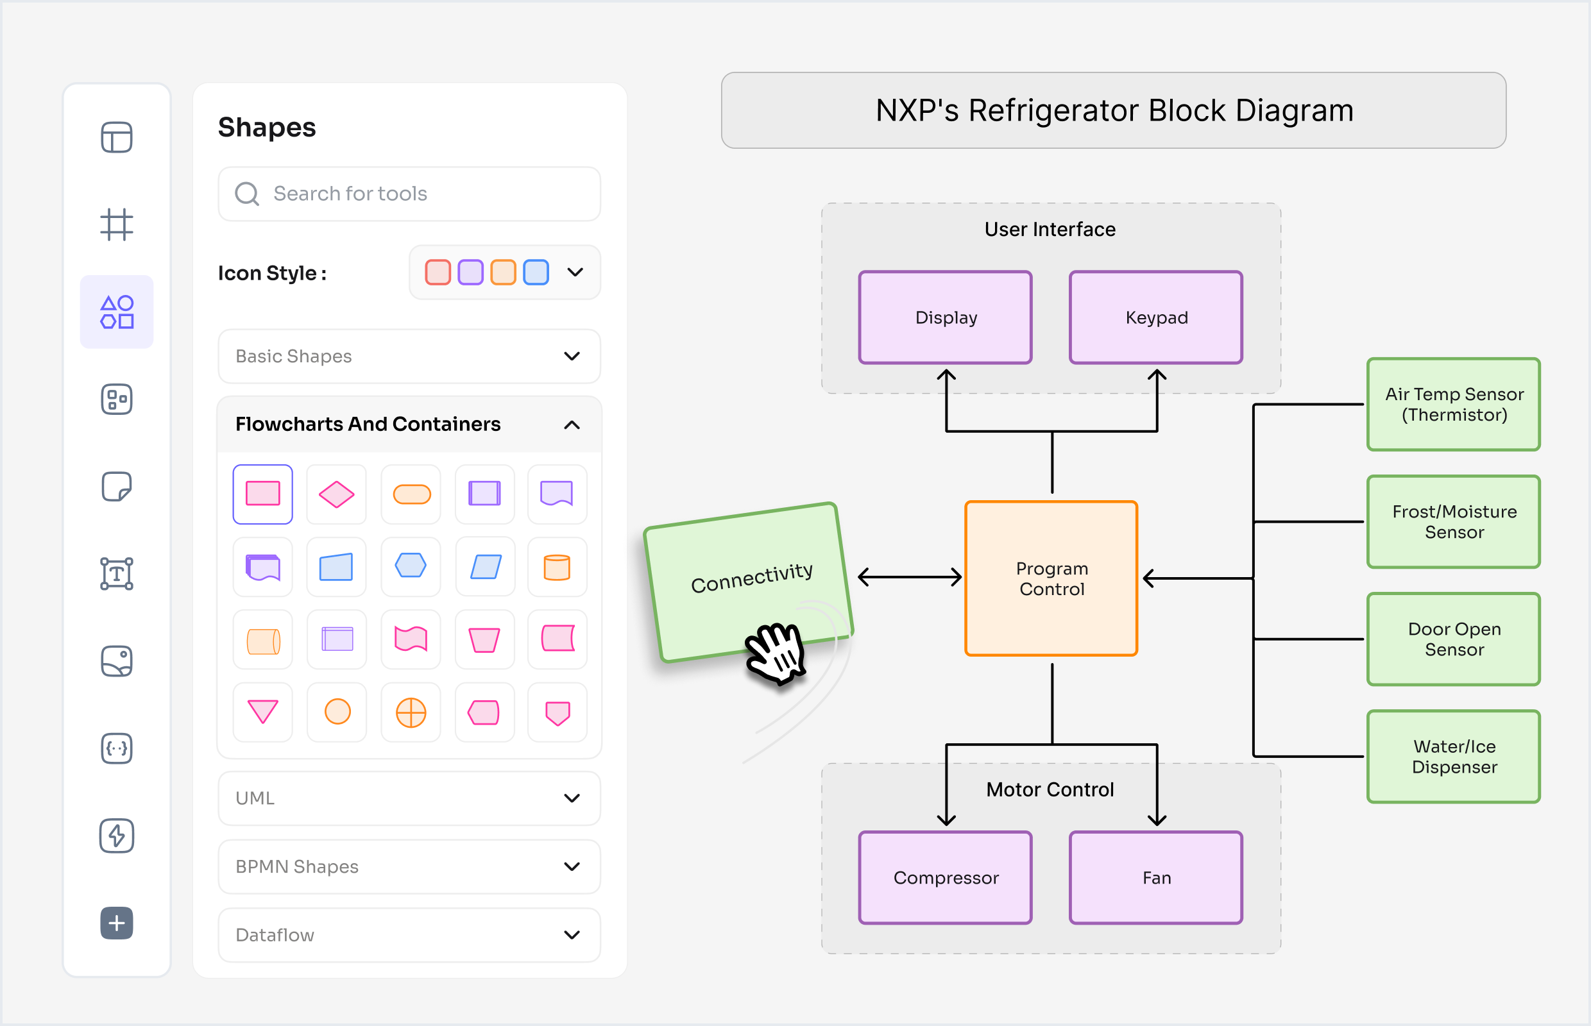
Task: Select the Air Temp Sensor block
Action: (x=1454, y=405)
